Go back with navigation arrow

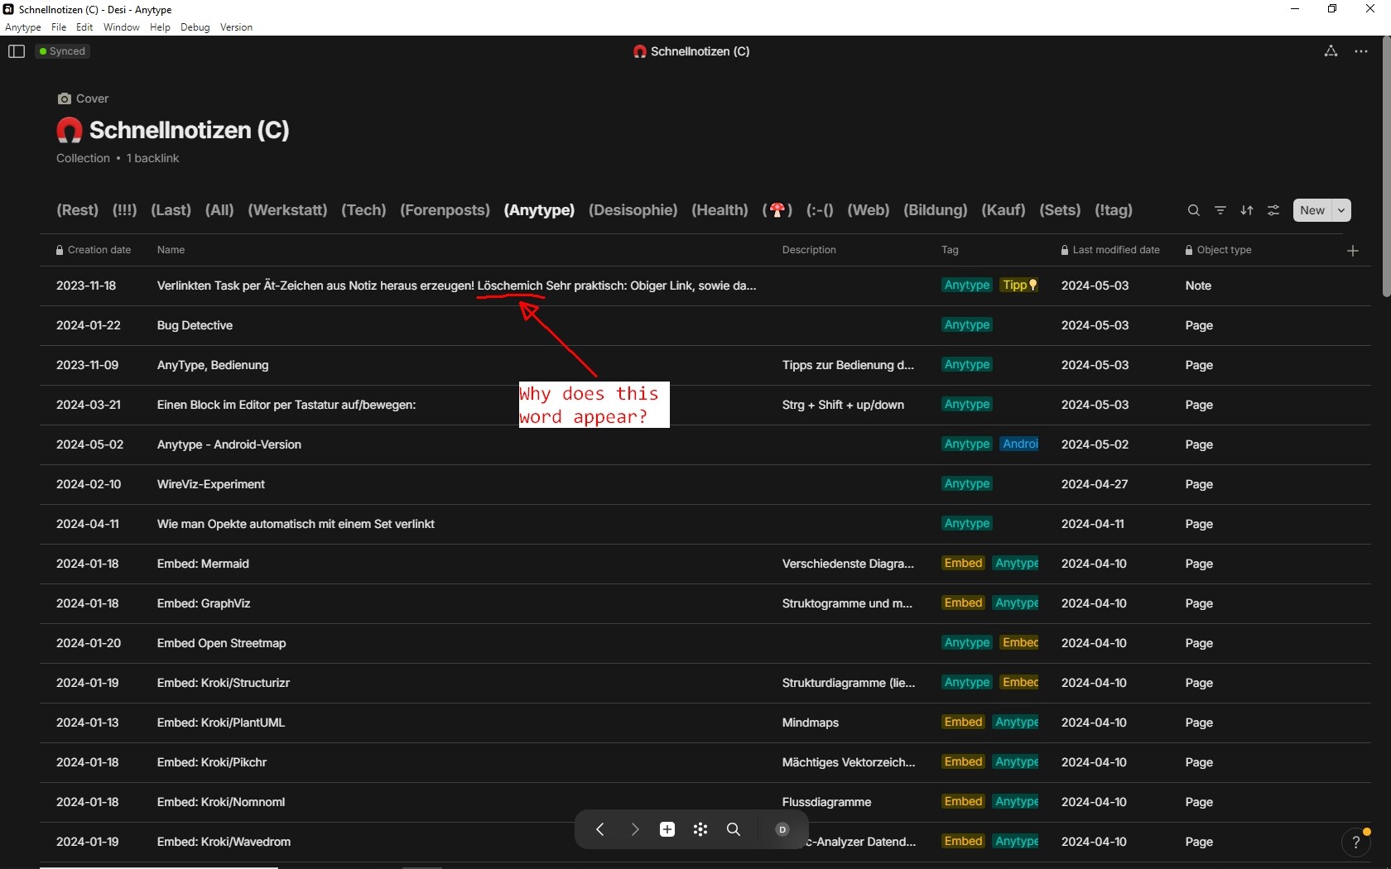click(x=600, y=829)
